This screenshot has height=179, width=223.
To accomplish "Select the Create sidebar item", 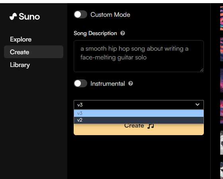I will 33,52.
